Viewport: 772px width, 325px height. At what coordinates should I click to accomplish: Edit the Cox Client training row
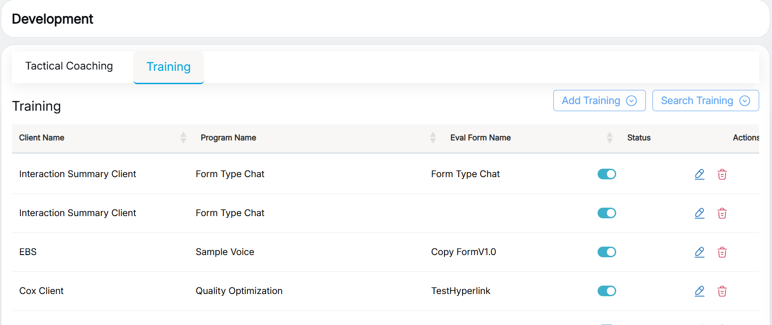click(x=699, y=291)
